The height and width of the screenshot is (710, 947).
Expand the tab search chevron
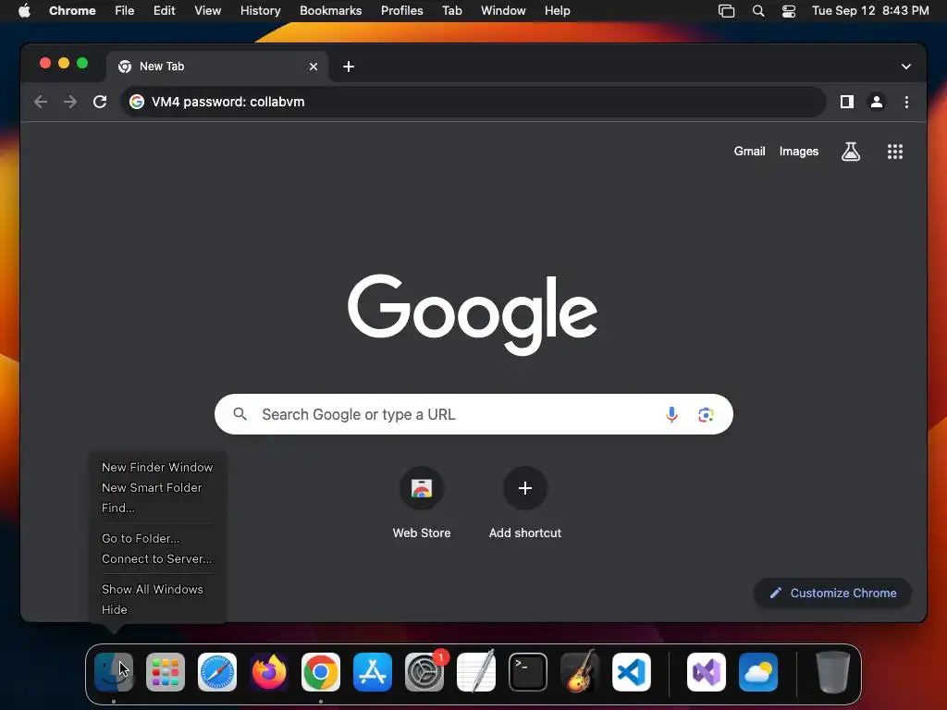[x=906, y=67]
